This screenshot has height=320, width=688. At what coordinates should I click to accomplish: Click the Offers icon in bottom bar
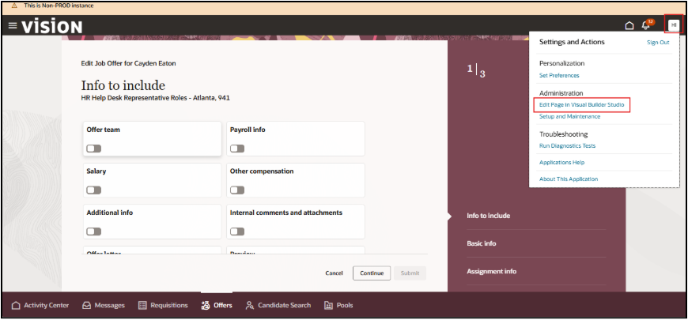(x=206, y=305)
